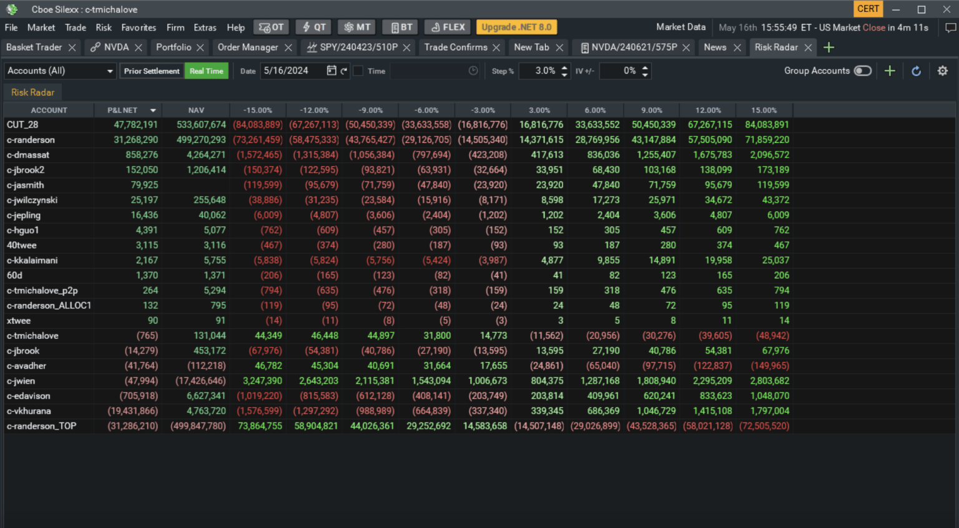Viewport: 959px width, 528px height.
Task: Open the Risk menu
Action: tap(104, 27)
